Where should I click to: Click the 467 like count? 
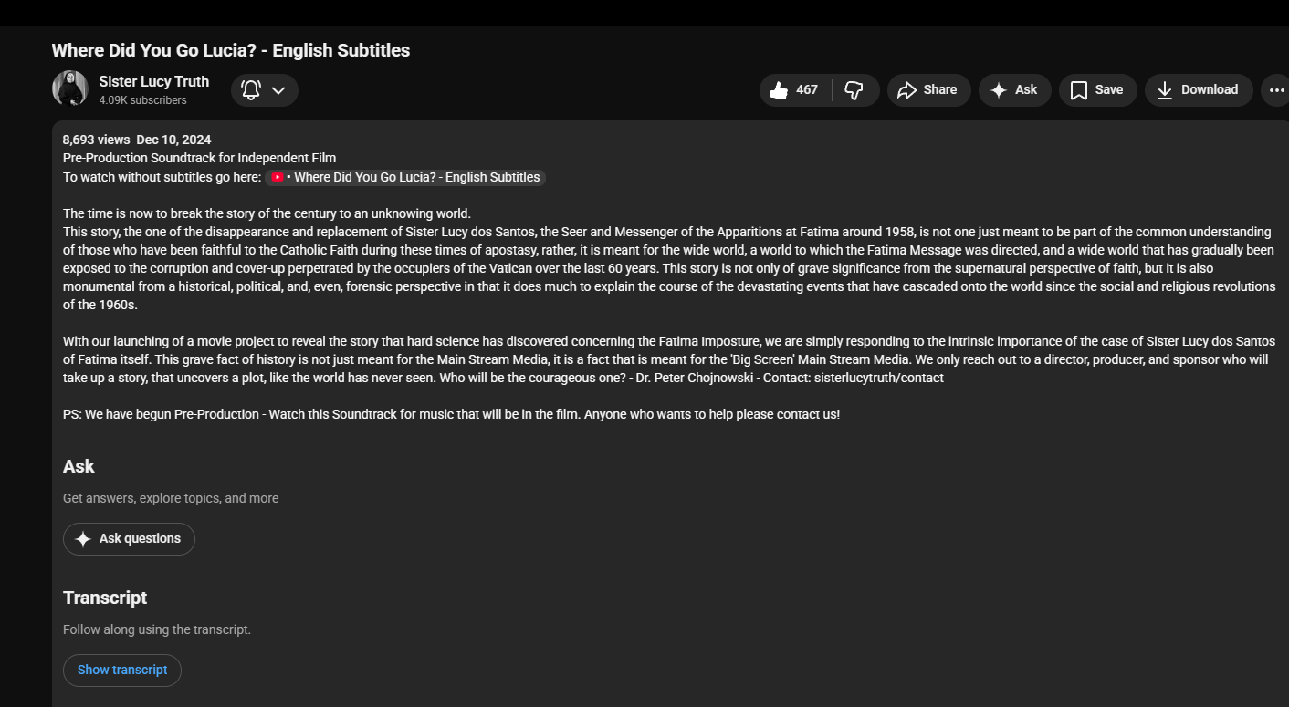pos(807,89)
